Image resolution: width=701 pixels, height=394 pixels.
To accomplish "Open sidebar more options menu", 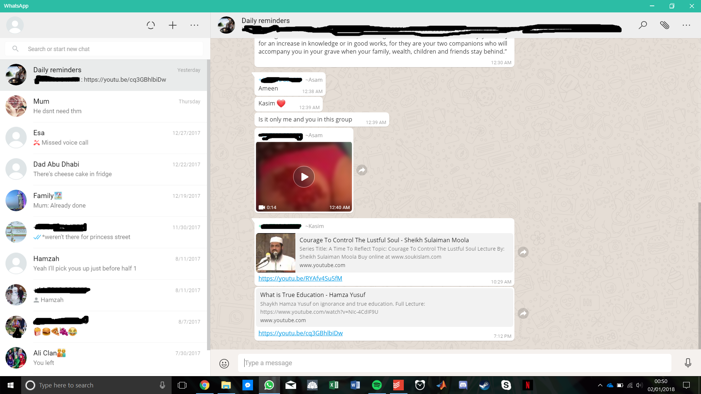I will tap(194, 25).
